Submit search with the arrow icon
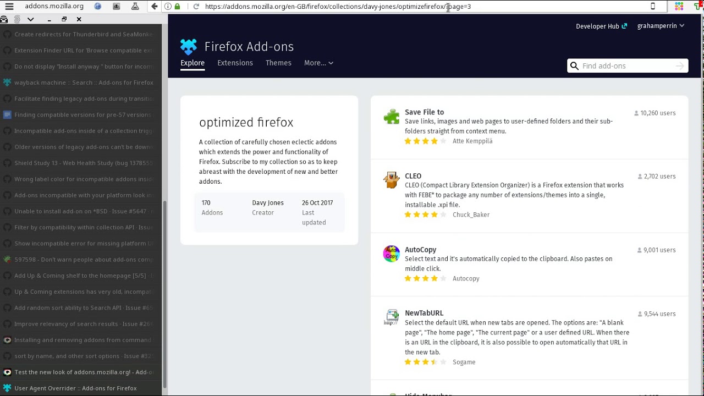This screenshot has width=704, height=396. tap(680, 66)
